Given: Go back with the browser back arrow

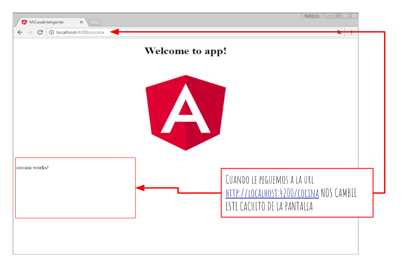Looking at the screenshot, I should tap(20, 32).
